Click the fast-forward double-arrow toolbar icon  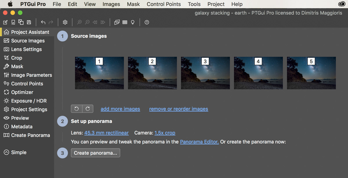103,22
